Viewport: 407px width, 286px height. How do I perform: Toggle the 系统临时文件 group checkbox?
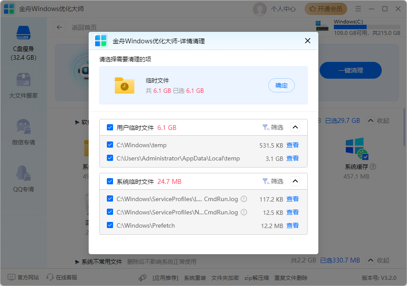pos(110,181)
